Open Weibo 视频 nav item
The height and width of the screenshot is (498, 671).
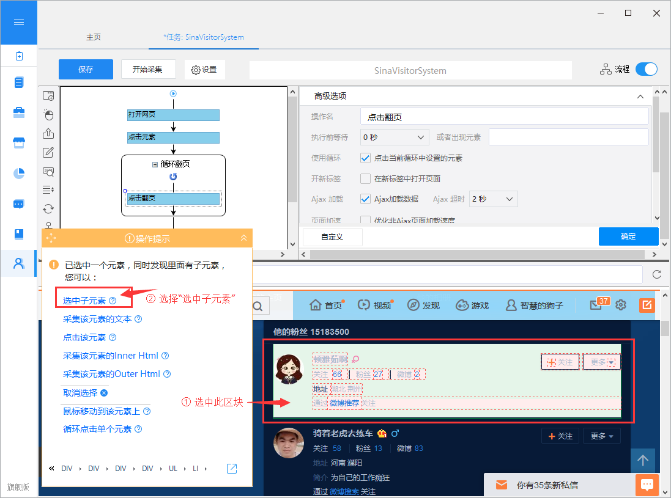(x=376, y=305)
